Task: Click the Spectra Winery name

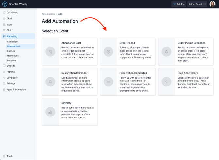Action: (18, 4)
